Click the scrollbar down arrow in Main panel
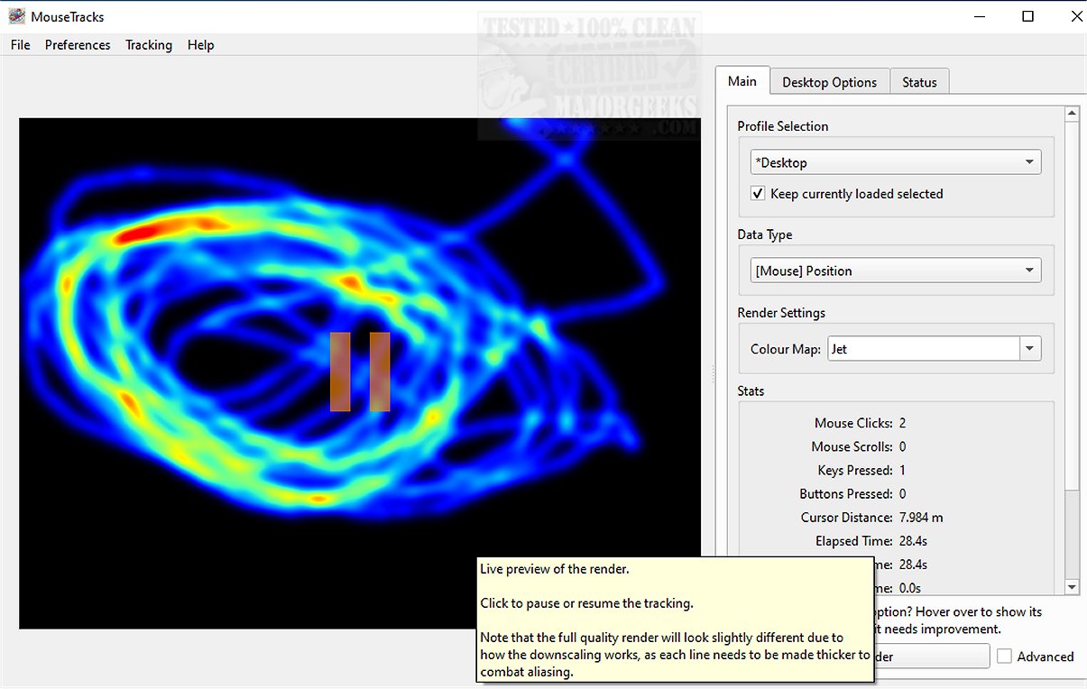Viewport: 1087px width, 689px height. point(1072,587)
